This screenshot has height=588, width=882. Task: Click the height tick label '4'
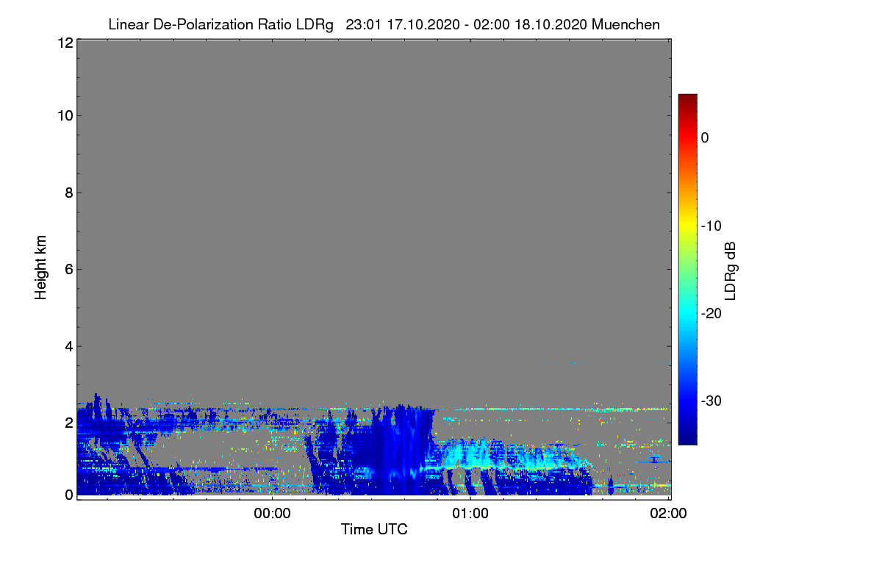tap(68, 345)
